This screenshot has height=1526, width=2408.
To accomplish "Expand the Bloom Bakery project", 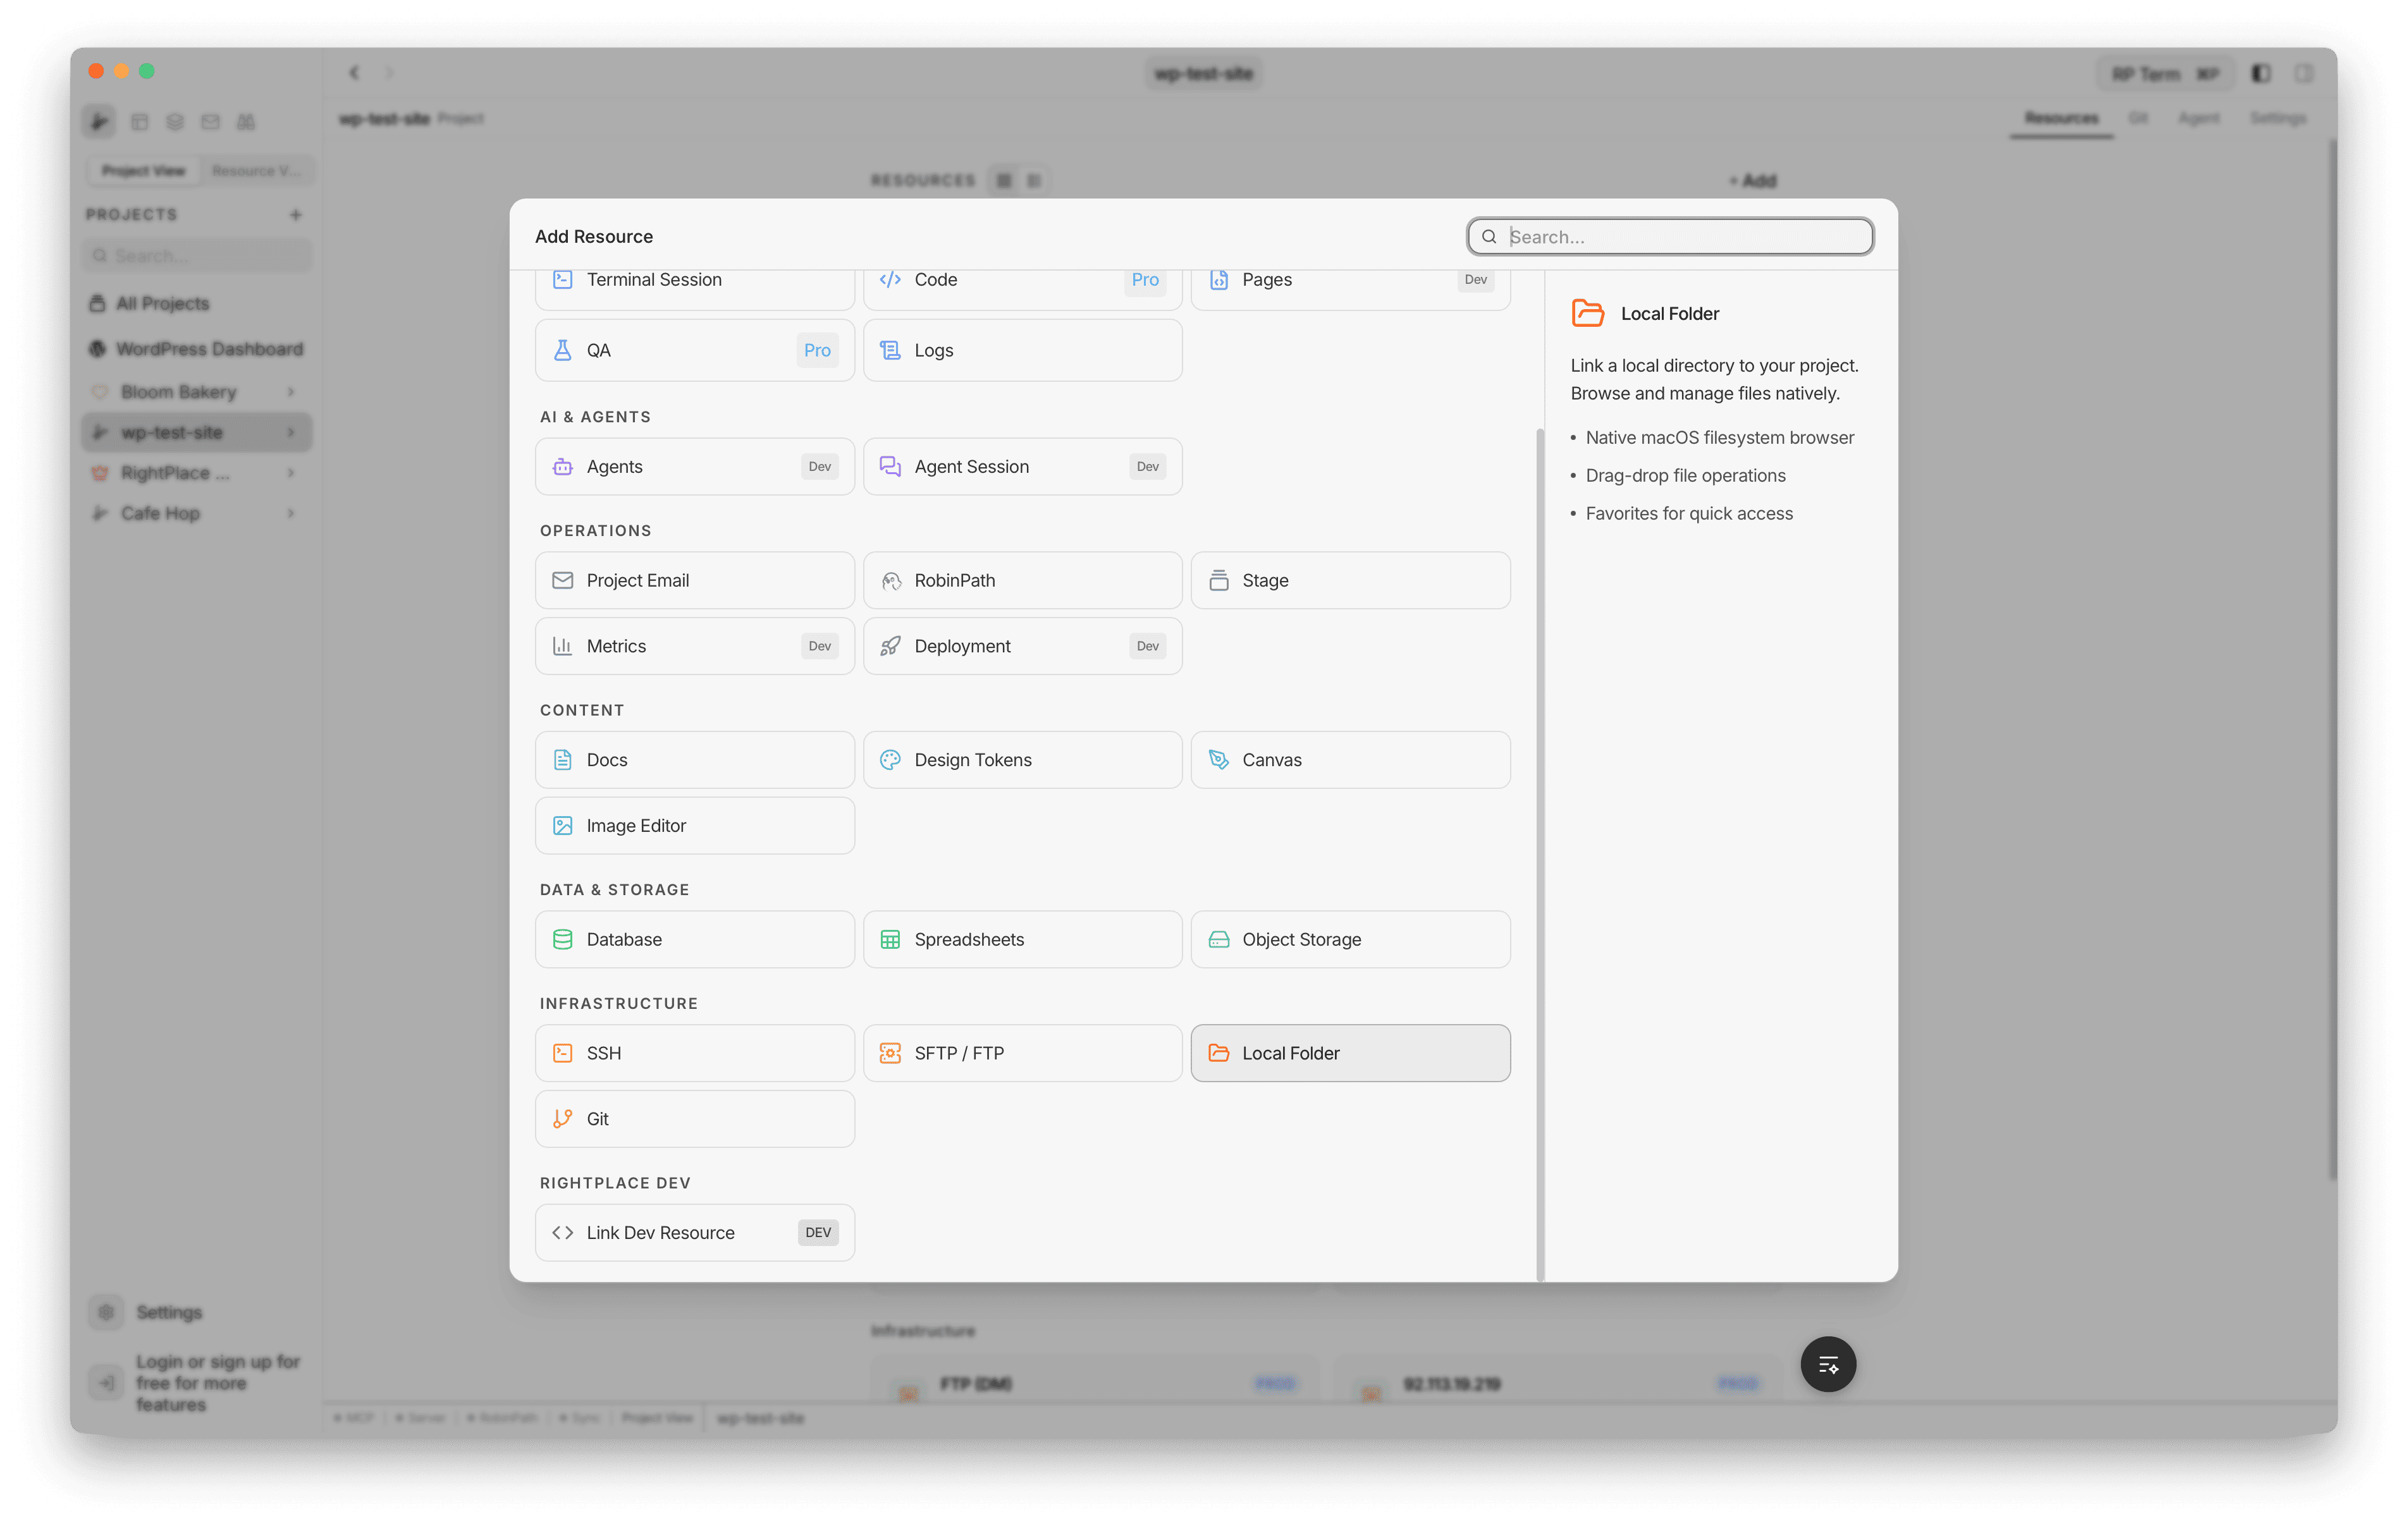I will click(x=291, y=391).
